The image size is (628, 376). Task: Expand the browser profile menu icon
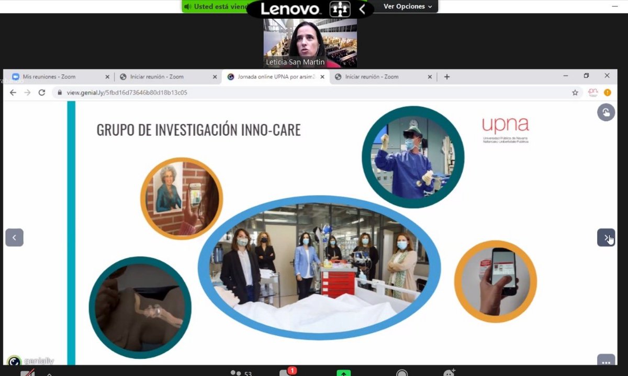tap(607, 92)
